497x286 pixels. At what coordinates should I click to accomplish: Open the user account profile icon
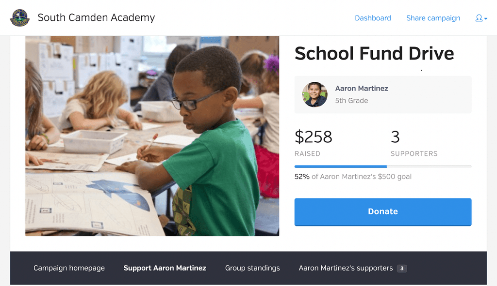(x=479, y=18)
